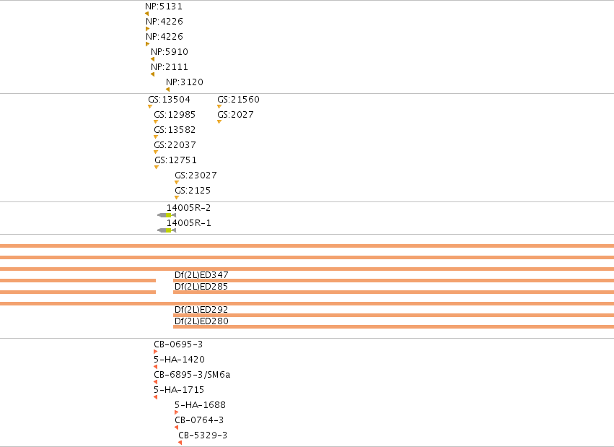Select the 5-HA-1715 label
Viewport: 614px width, 447px height.
point(179,390)
